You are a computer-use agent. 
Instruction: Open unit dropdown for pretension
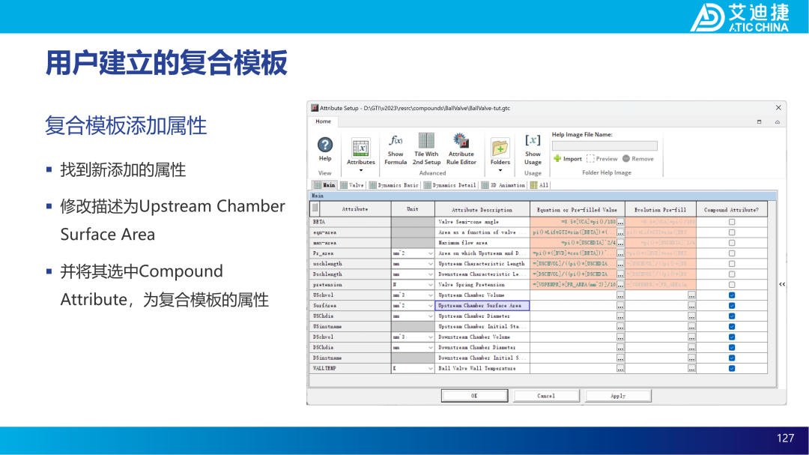430,285
